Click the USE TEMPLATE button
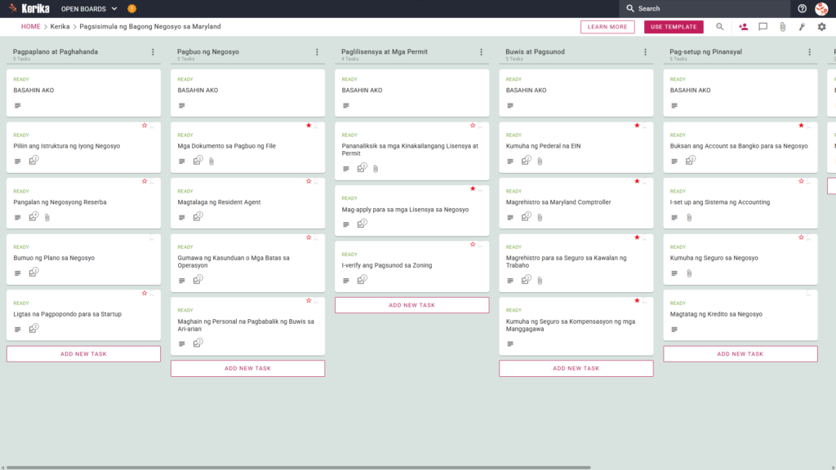The width and height of the screenshot is (836, 470). [x=674, y=27]
